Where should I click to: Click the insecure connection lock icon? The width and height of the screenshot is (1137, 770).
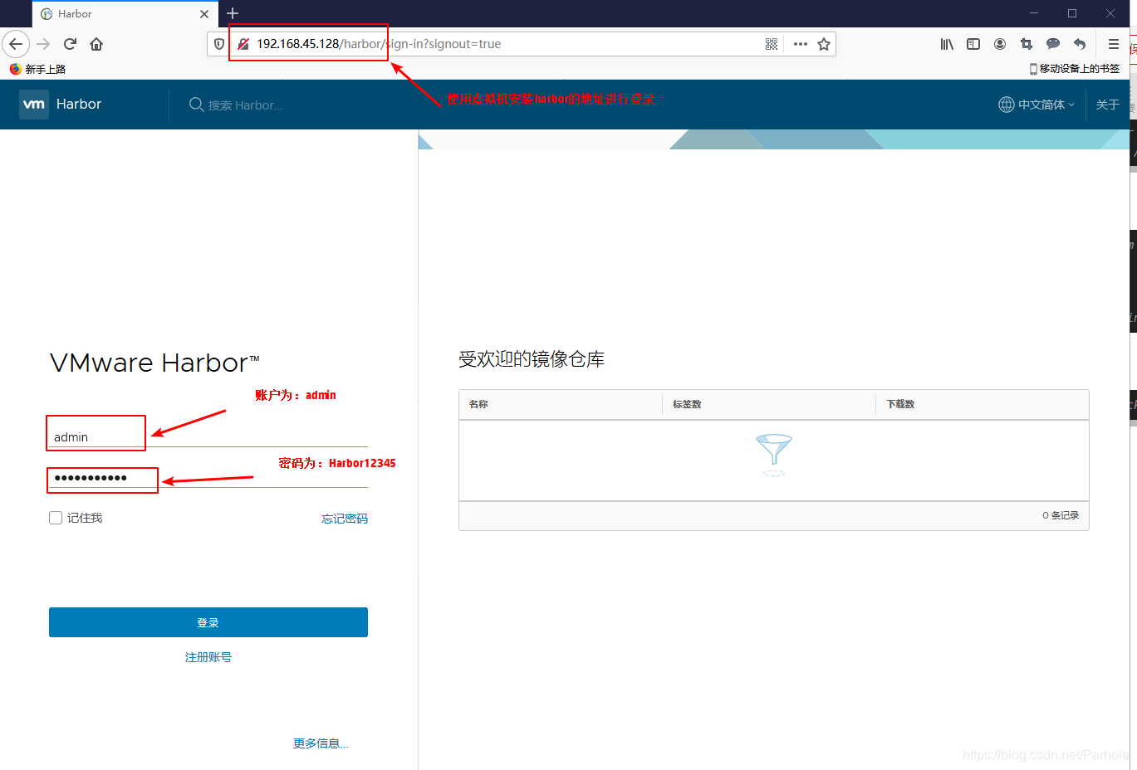coord(243,44)
